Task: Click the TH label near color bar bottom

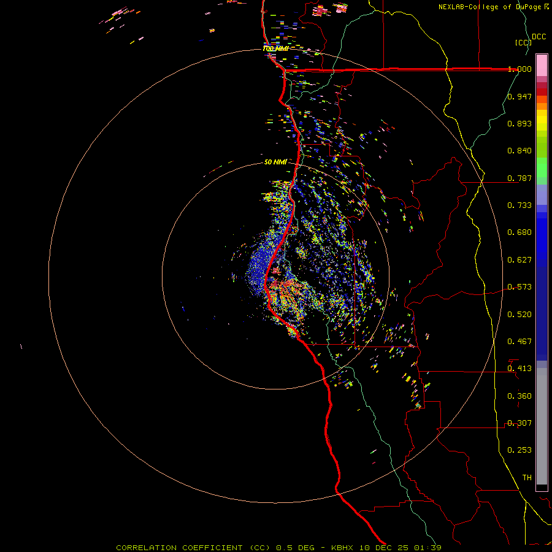Action: [x=527, y=478]
